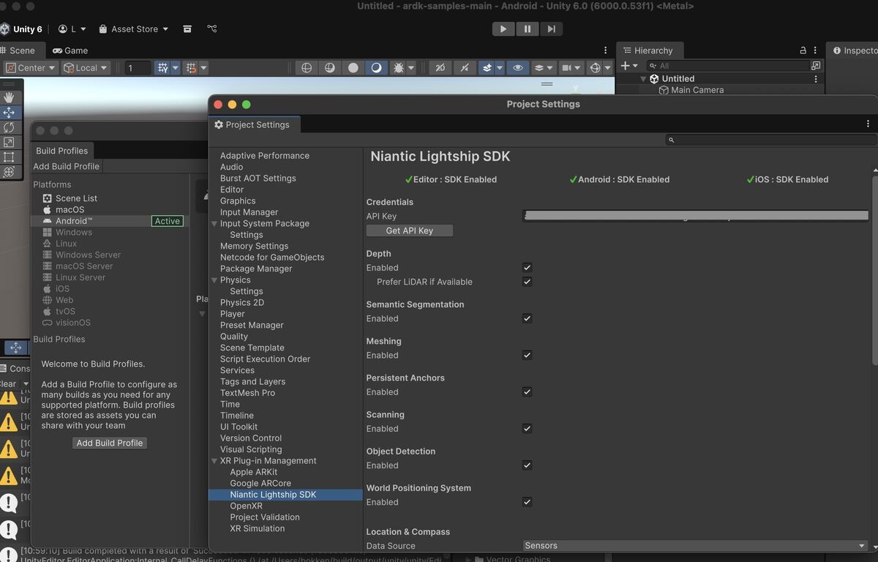Click the Pause button

[x=527, y=29]
